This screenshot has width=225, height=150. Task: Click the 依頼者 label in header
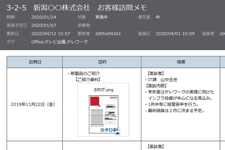click(84, 26)
